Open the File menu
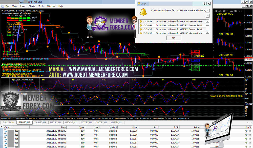253x148 pixels. point(7,6)
